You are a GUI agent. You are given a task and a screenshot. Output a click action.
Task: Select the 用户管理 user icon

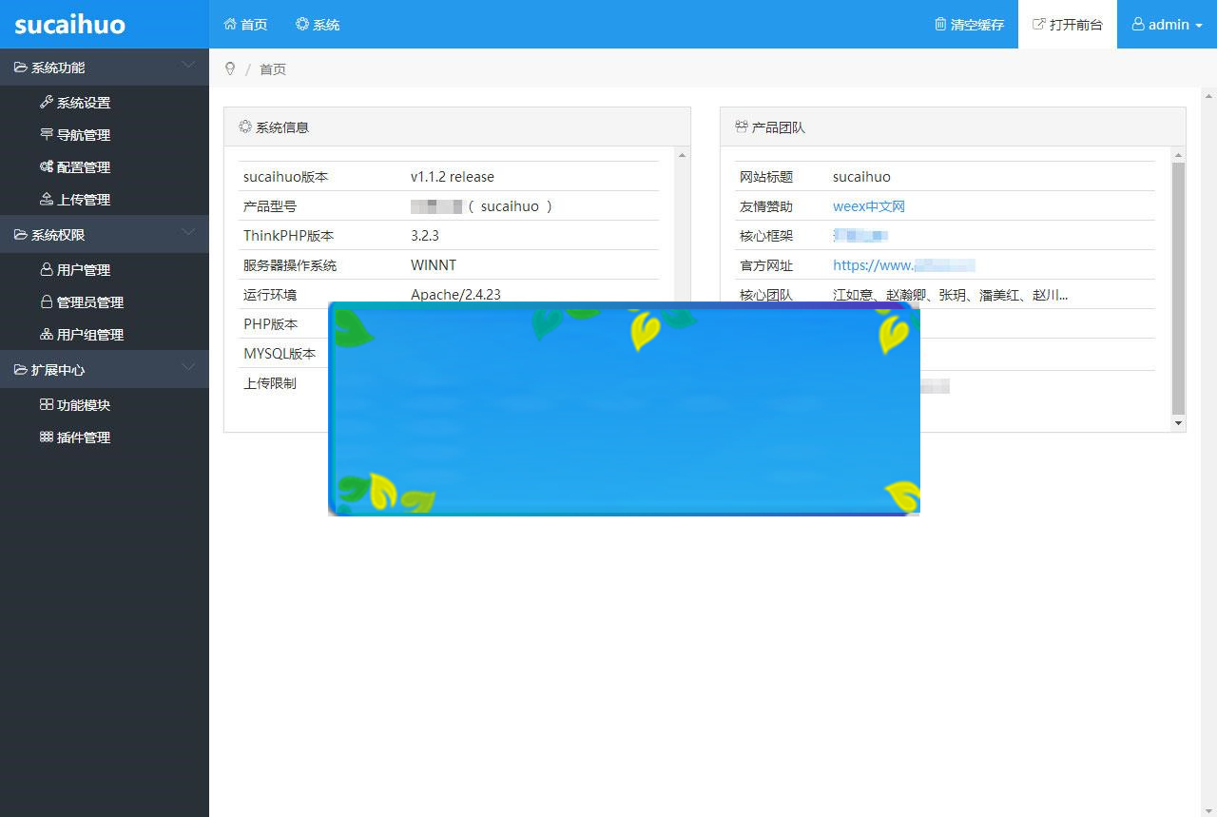pyautogui.click(x=46, y=269)
